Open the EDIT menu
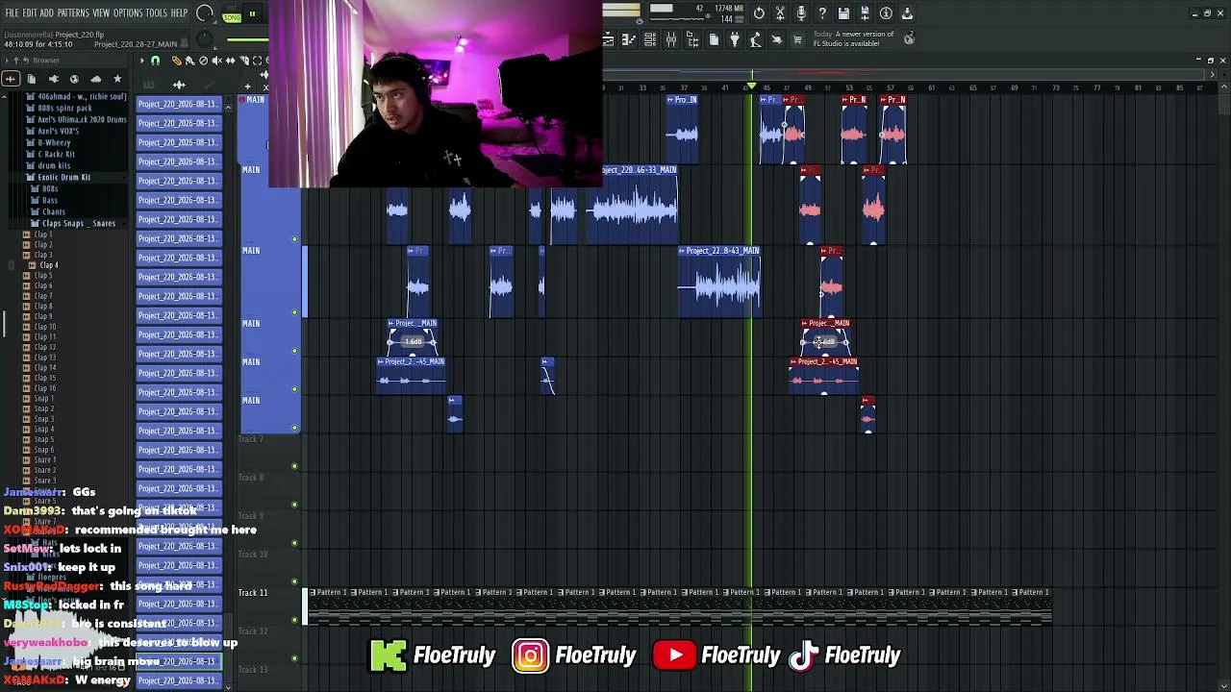The height and width of the screenshot is (692, 1231). tap(30, 13)
